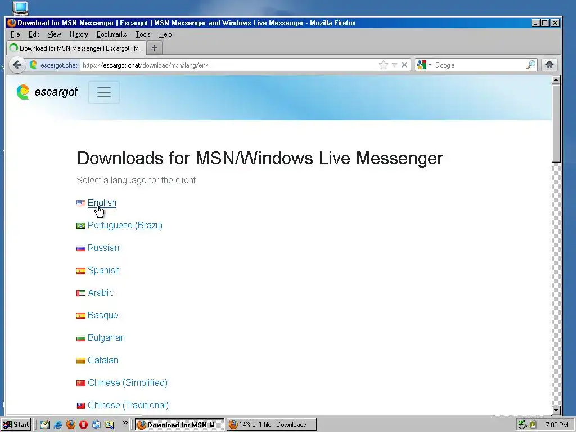Click the Bulgarian flag icon
This screenshot has width=576, height=432.
(x=81, y=338)
